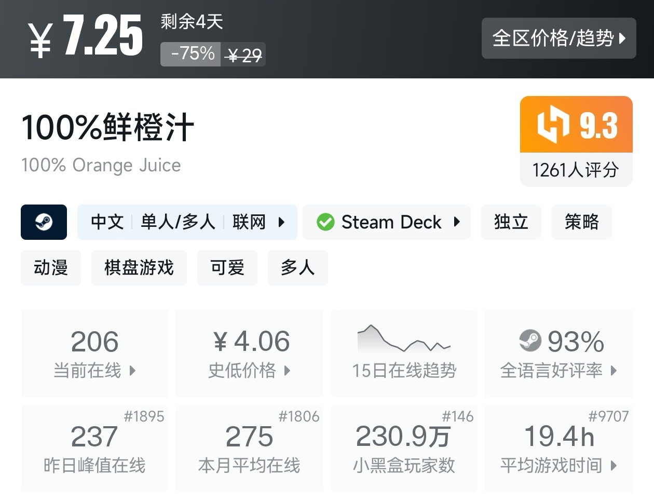This screenshot has width=654, height=503.
Task: Tap the 100%鲜橙汁 game title
Action: click(108, 128)
